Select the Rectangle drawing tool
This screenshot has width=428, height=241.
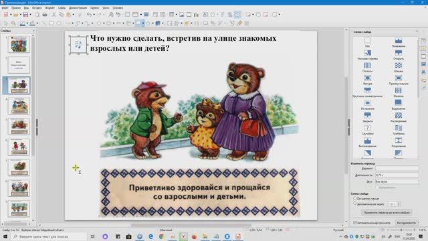pyautogui.click(x=51, y=23)
